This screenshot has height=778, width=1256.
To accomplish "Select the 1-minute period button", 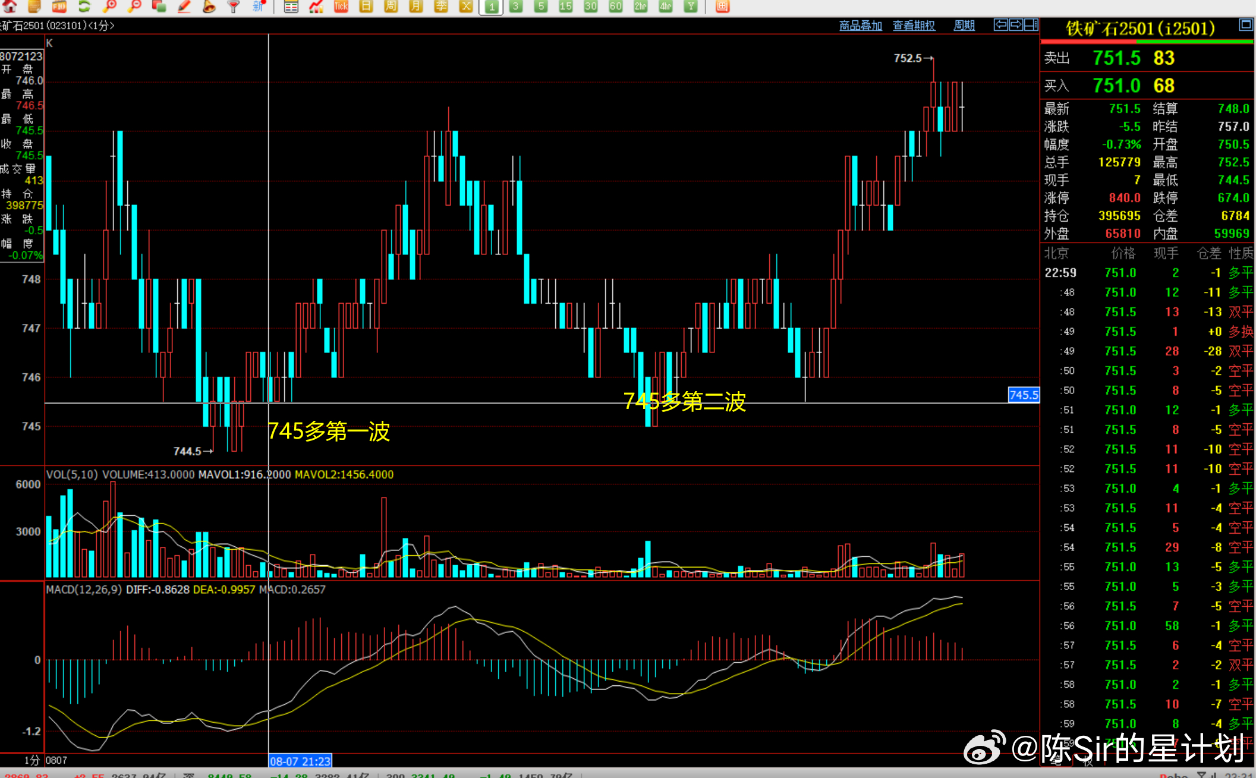I will 491,7.
